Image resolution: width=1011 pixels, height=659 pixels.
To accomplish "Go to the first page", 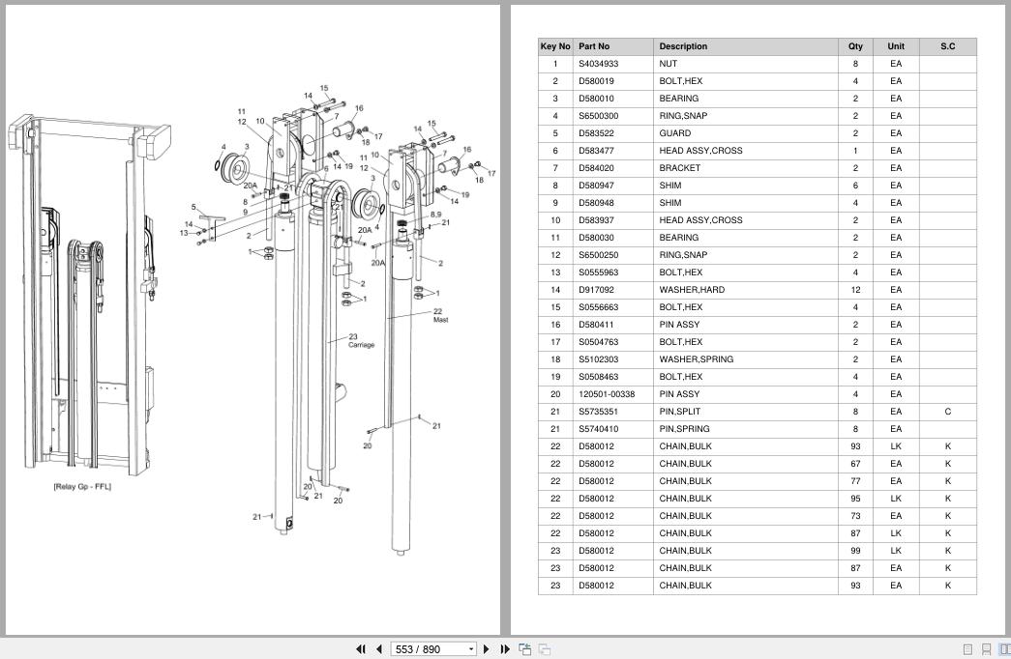I will click(361, 649).
